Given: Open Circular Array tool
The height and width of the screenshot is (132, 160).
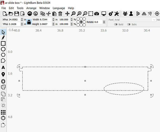Looking at the screenshot, I should point(3,118).
